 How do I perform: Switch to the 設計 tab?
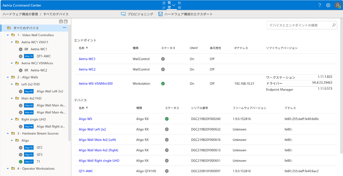click(164, 5)
